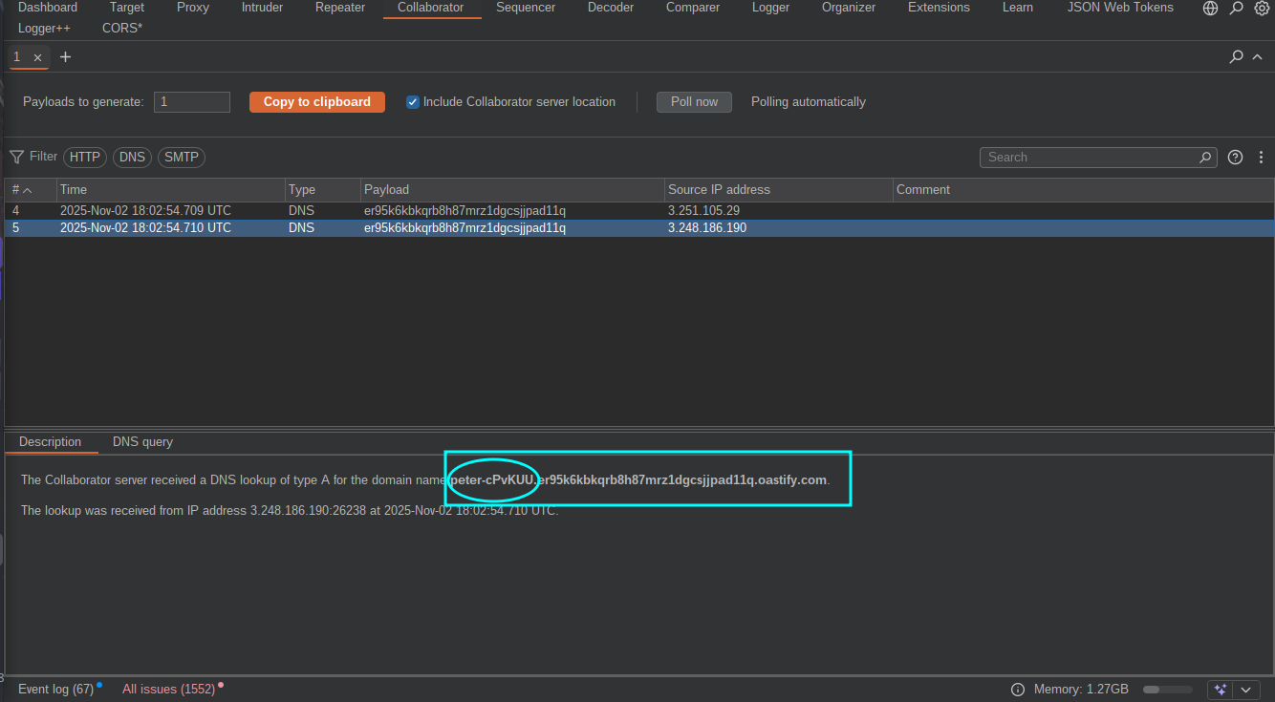Uncheck Include Collaborator server location
This screenshot has height=702, width=1275.
412,101
